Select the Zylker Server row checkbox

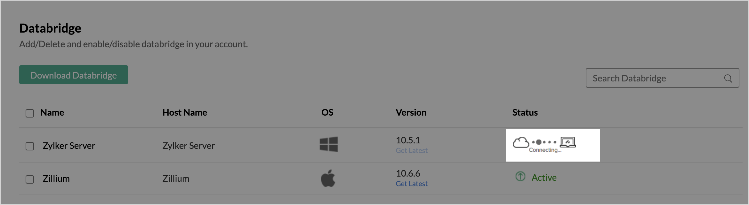(x=30, y=146)
